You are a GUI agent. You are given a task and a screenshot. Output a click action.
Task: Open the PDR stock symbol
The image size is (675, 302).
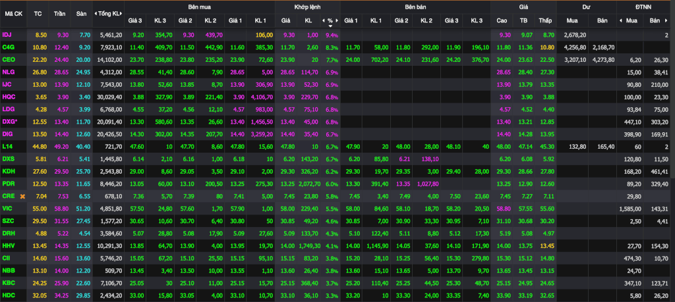pyautogui.click(x=8, y=184)
